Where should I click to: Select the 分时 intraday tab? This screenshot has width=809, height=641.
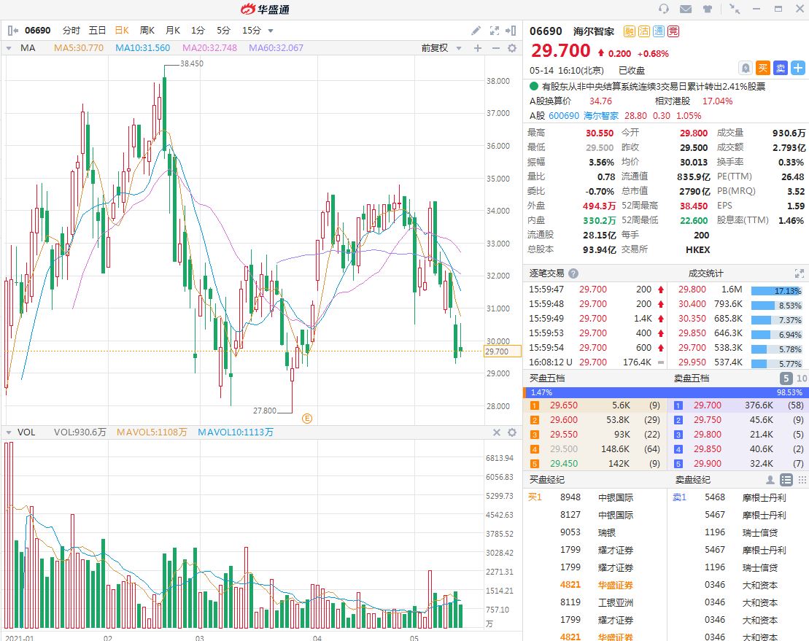click(71, 31)
